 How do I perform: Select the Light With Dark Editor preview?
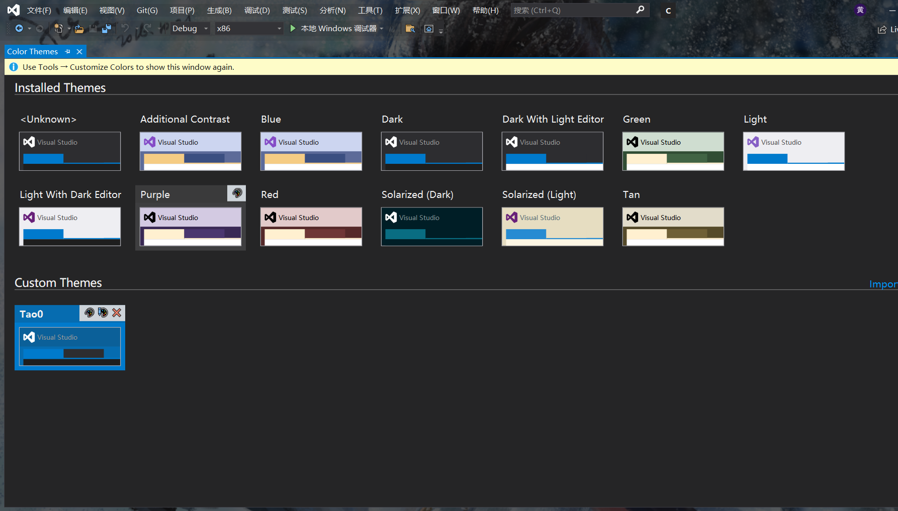(x=70, y=227)
